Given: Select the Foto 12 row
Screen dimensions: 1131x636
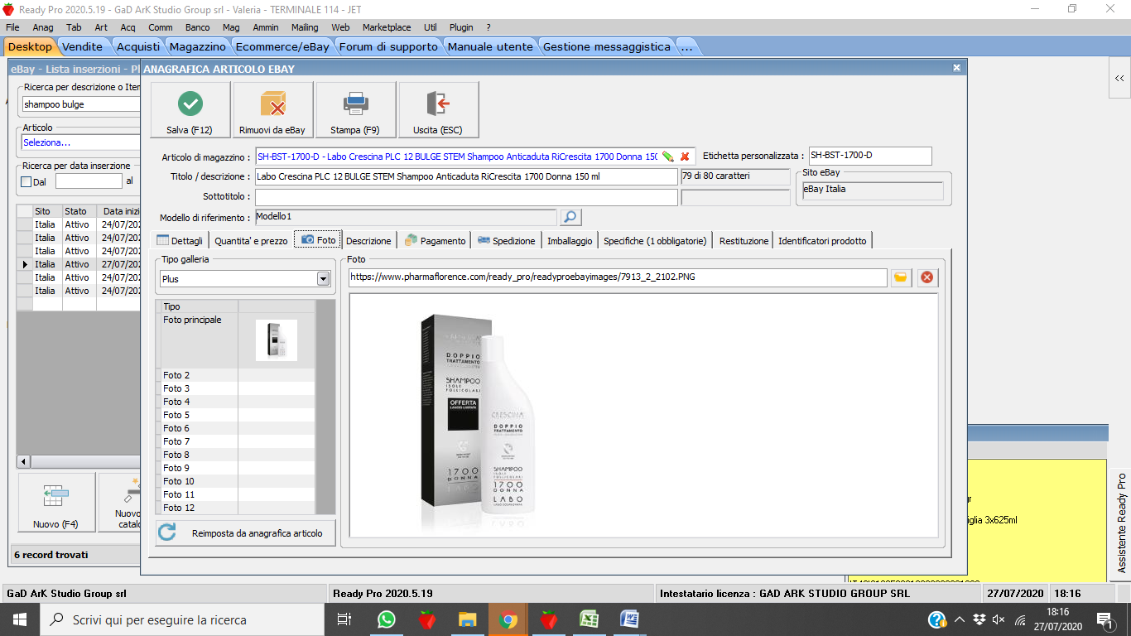Looking at the screenshot, I should click(x=235, y=508).
